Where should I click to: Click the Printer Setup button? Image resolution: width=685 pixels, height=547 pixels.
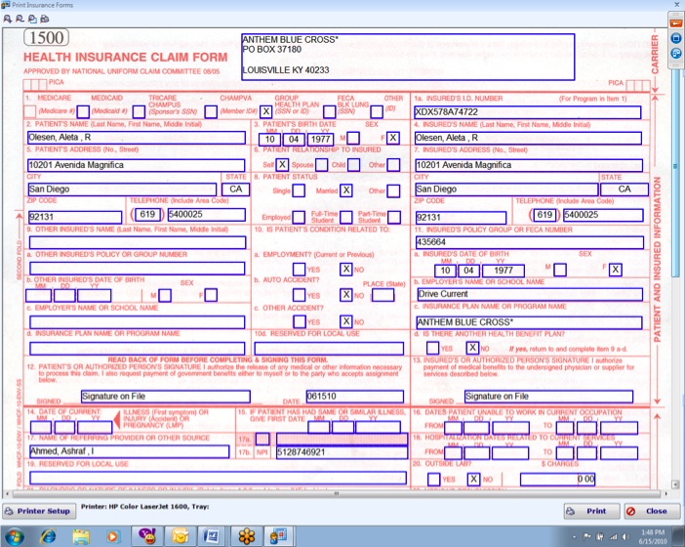39,511
